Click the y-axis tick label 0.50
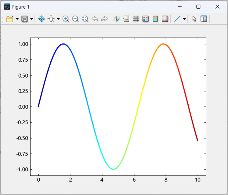 click(x=23, y=76)
